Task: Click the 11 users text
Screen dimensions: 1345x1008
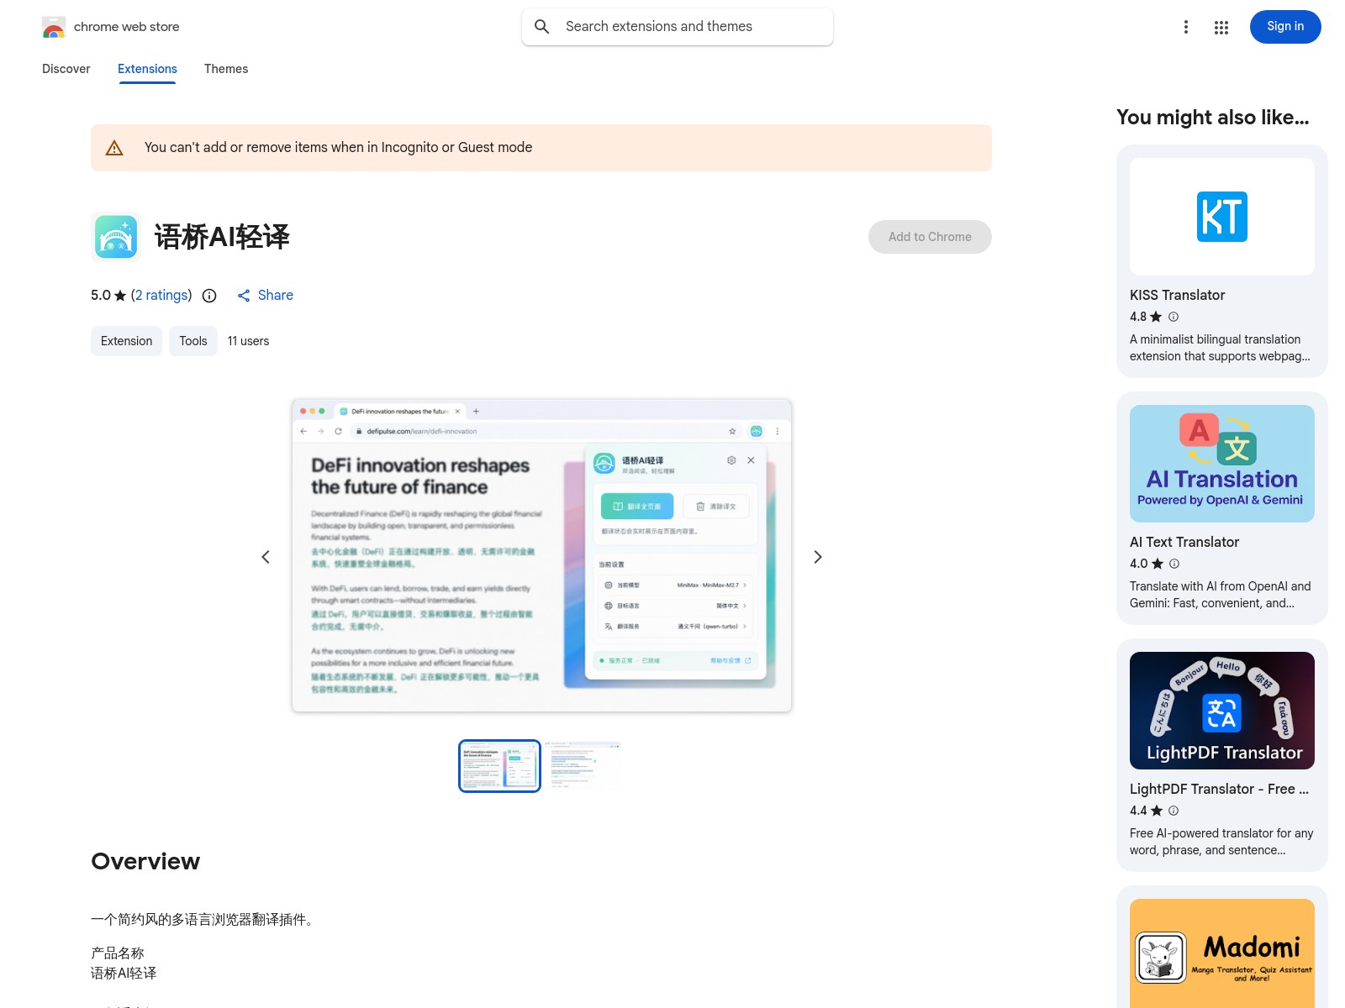Action: point(248,341)
